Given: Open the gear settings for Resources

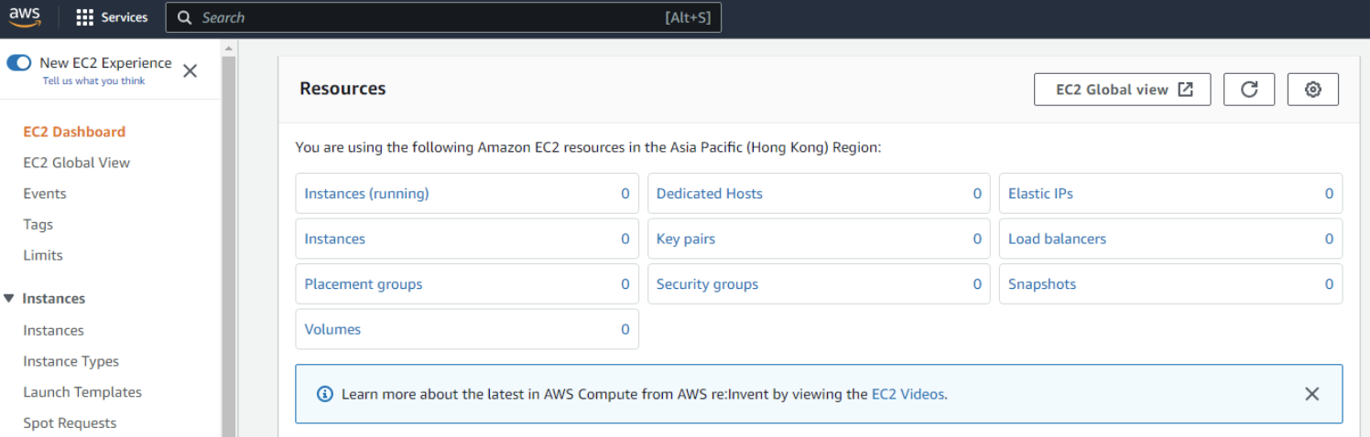Looking at the screenshot, I should (1312, 90).
